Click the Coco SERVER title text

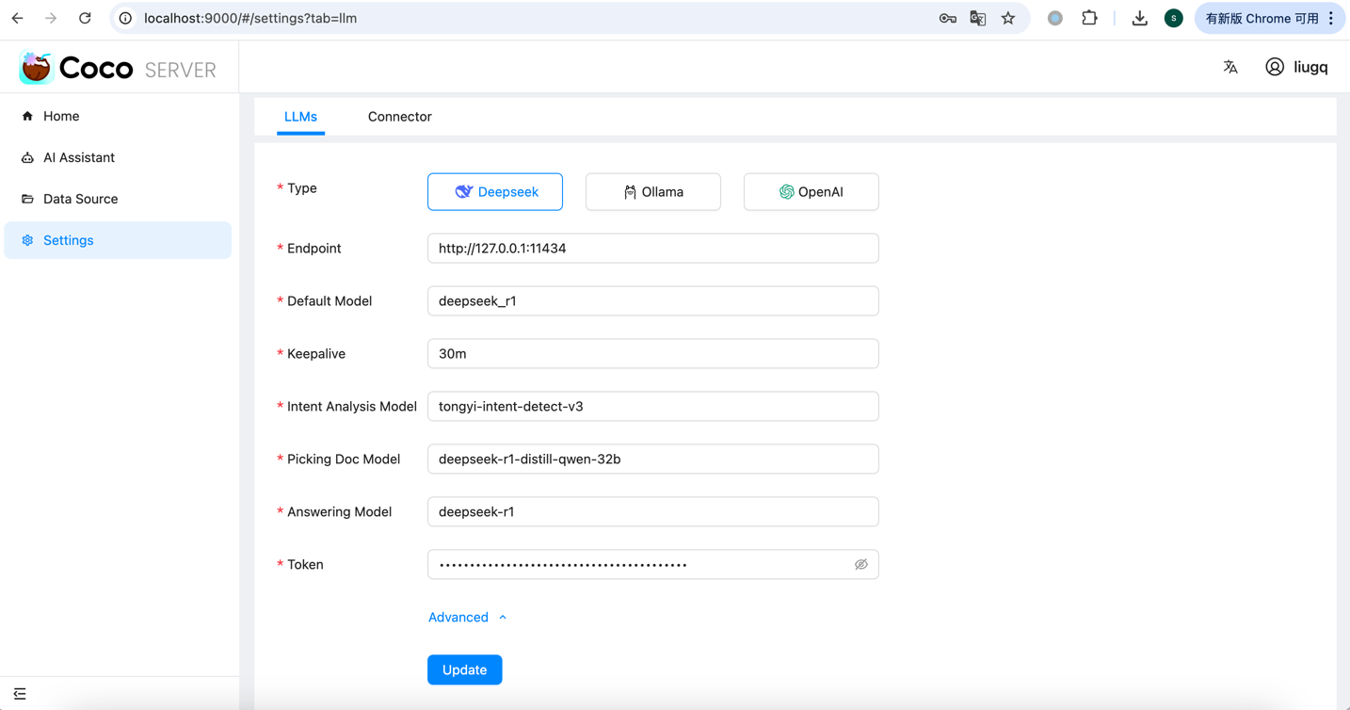point(137,69)
